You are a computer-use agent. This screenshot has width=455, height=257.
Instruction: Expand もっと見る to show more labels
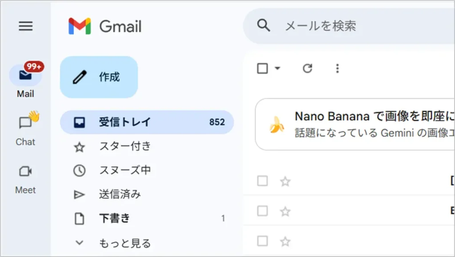point(124,243)
